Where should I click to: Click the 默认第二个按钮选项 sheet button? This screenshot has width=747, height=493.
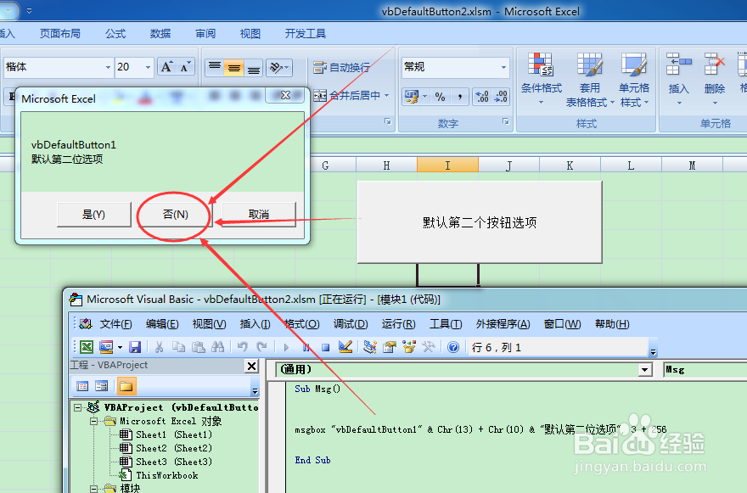[x=480, y=222]
